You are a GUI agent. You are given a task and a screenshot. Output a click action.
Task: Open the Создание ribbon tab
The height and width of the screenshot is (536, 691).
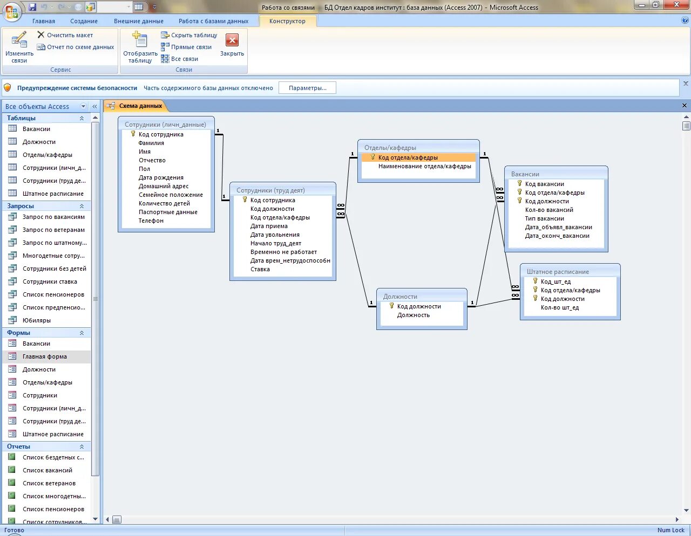click(x=84, y=21)
